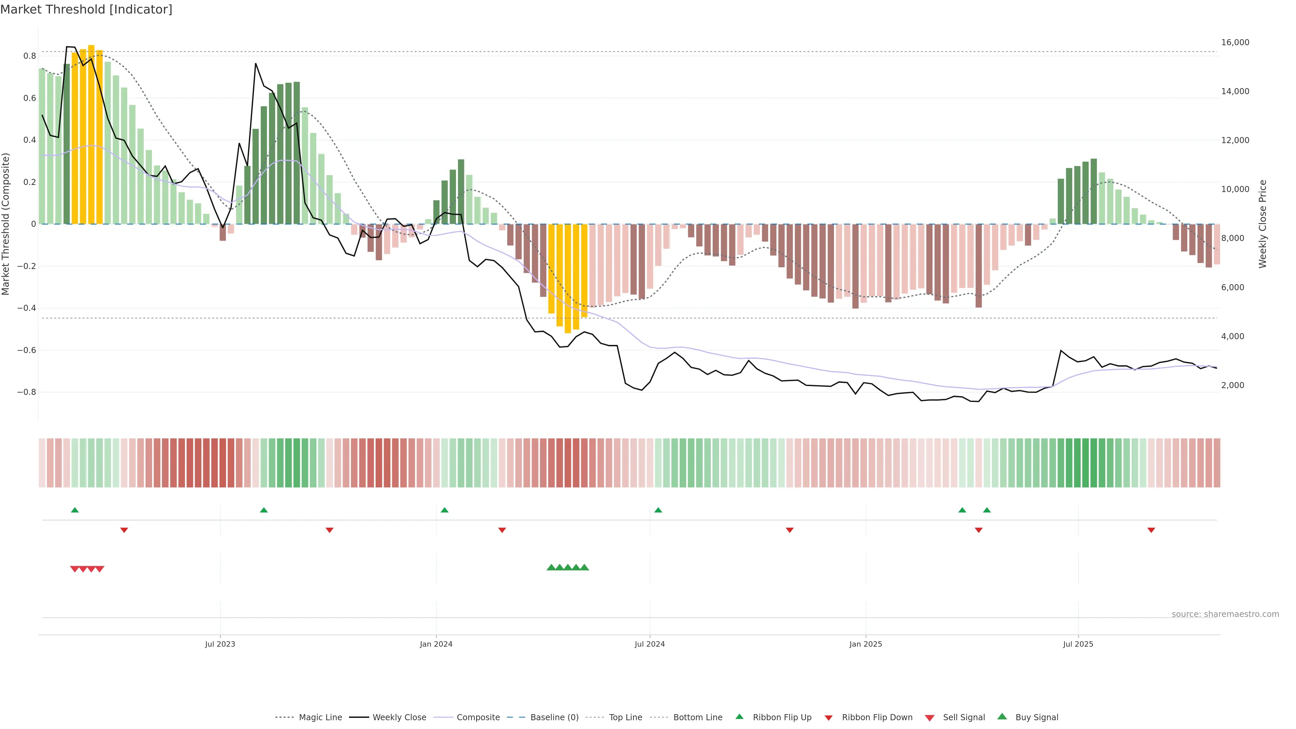Click the Jan 2025 x-axis label

(x=865, y=644)
